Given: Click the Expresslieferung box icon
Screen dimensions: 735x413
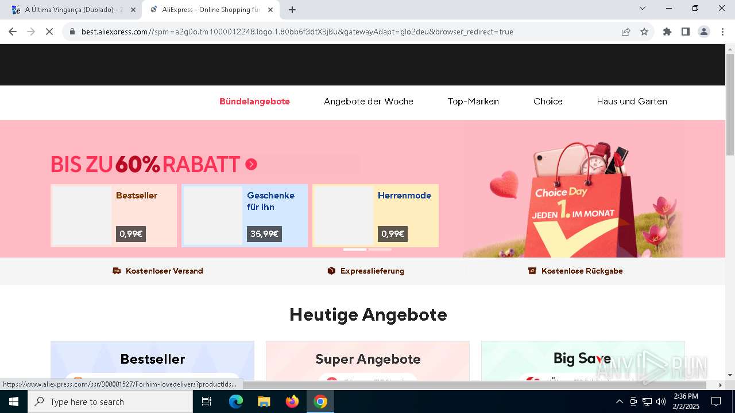Looking at the screenshot, I should coord(331,271).
